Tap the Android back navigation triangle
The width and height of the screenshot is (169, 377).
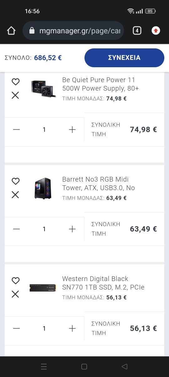pos(125,366)
